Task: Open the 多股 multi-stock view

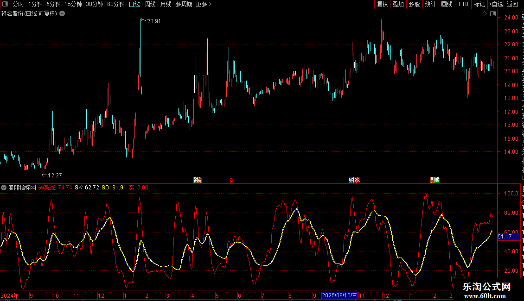Action: [414, 4]
